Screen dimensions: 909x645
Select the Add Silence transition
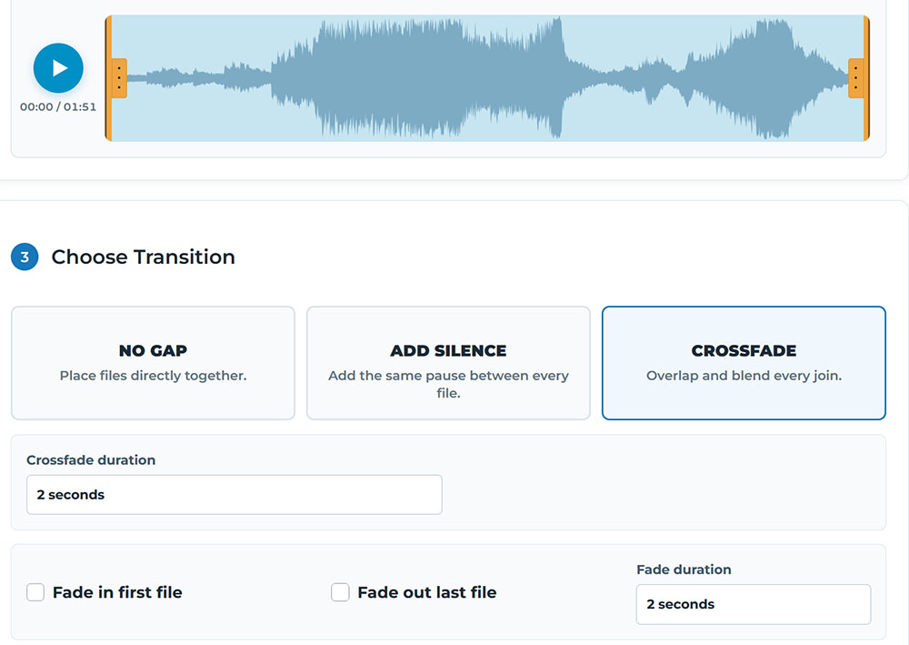click(x=448, y=362)
